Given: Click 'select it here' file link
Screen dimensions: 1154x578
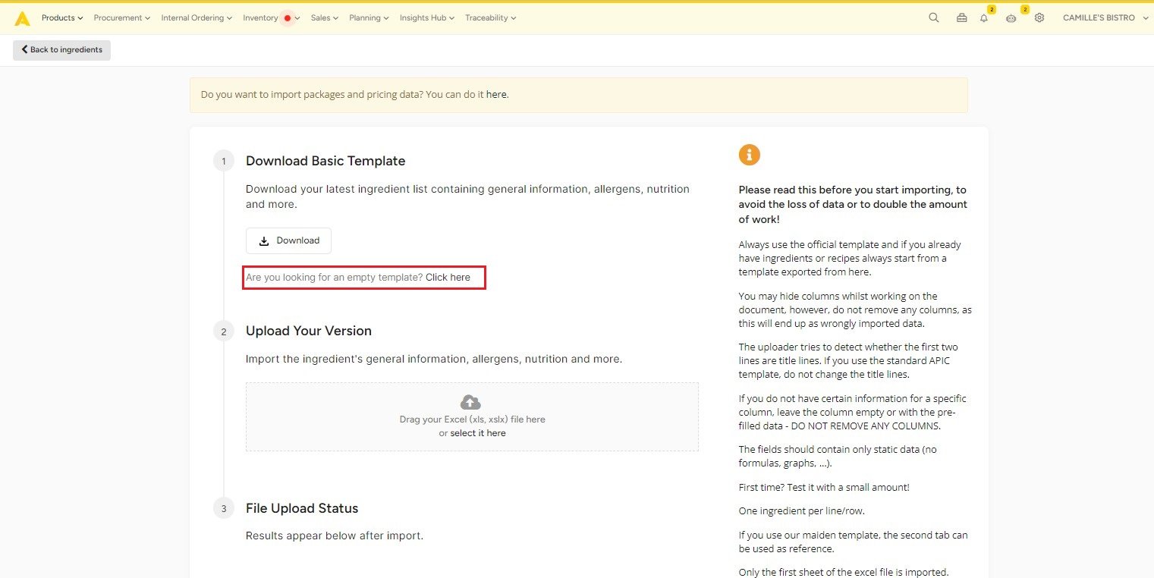Looking at the screenshot, I should 477,433.
